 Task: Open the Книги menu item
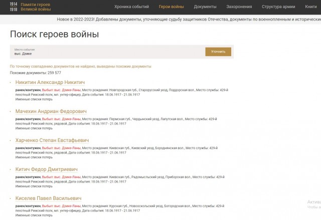pyautogui.click(x=311, y=6)
